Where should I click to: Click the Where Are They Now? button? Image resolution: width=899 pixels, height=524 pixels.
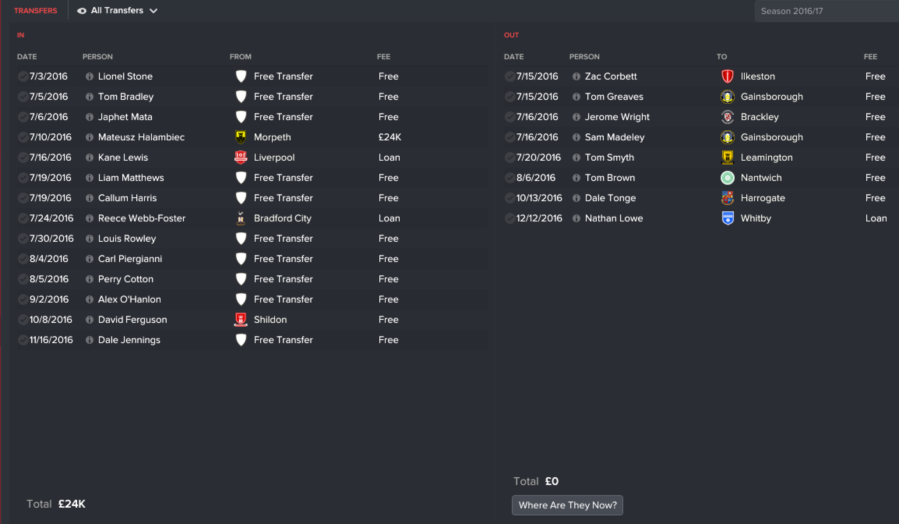568,505
